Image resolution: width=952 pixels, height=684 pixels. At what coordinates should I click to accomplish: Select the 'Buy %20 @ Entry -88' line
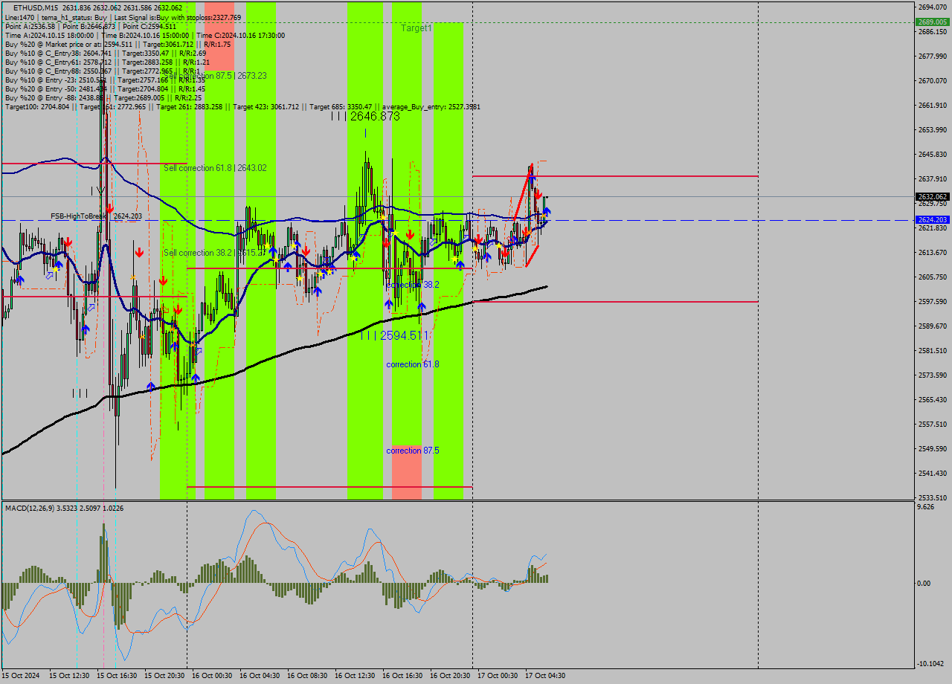pyautogui.click(x=103, y=97)
